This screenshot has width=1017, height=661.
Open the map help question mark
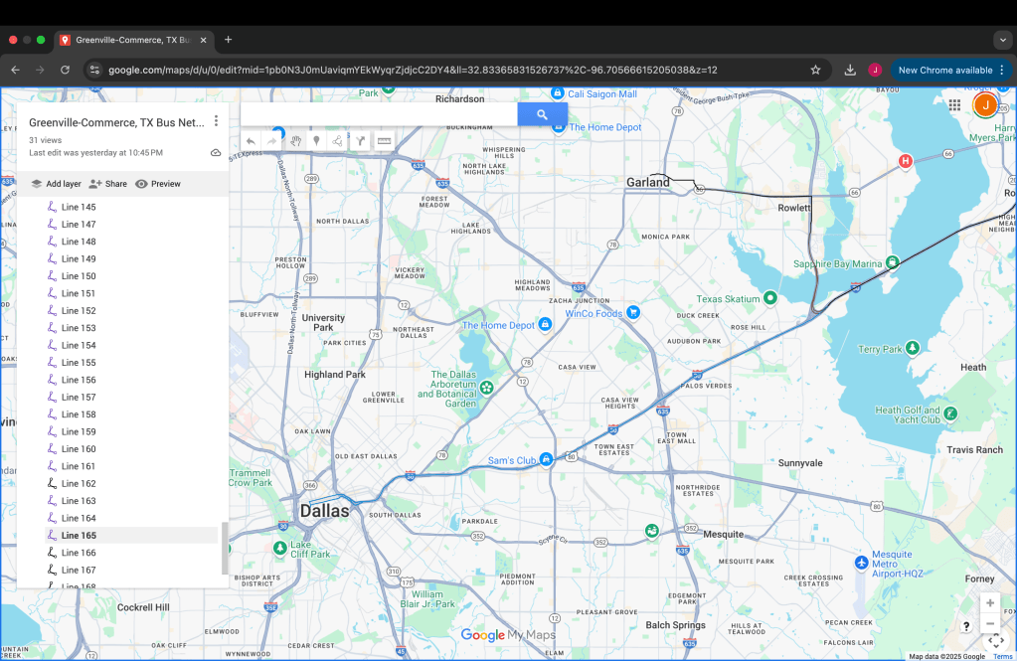pyautogui.click(x=965, y=626)
